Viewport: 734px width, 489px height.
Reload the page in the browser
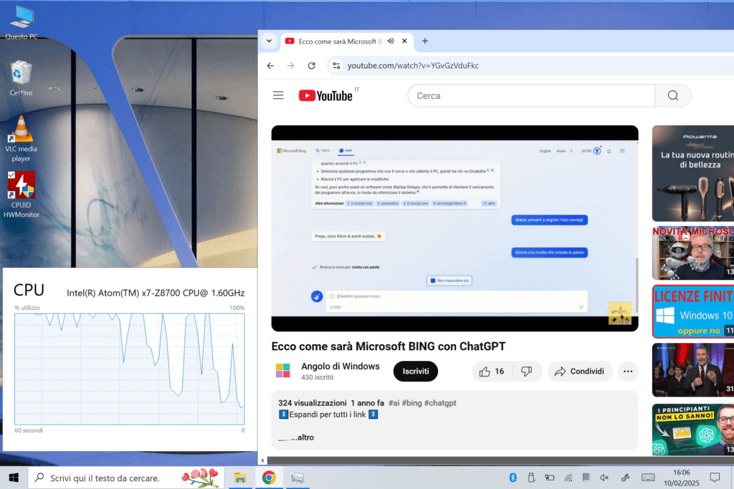(311, 65)
